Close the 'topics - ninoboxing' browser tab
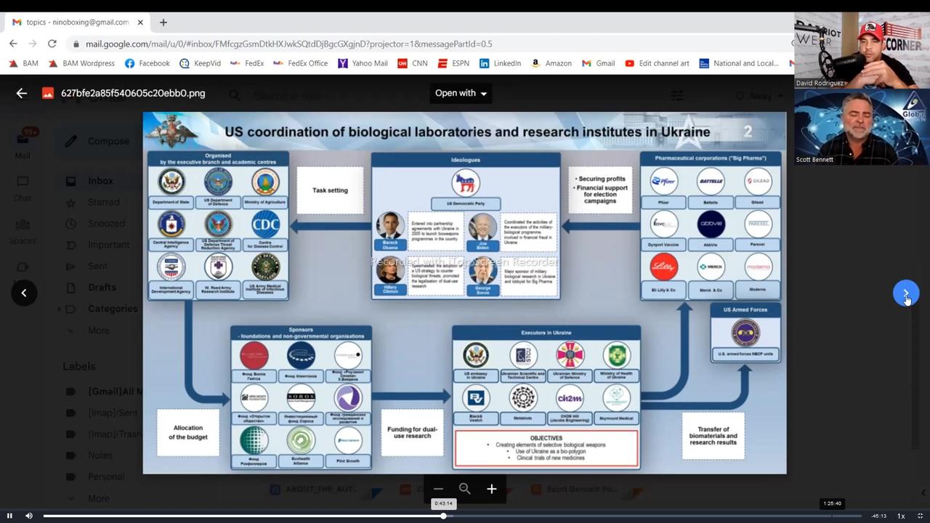930x523 pixels. 140,23
